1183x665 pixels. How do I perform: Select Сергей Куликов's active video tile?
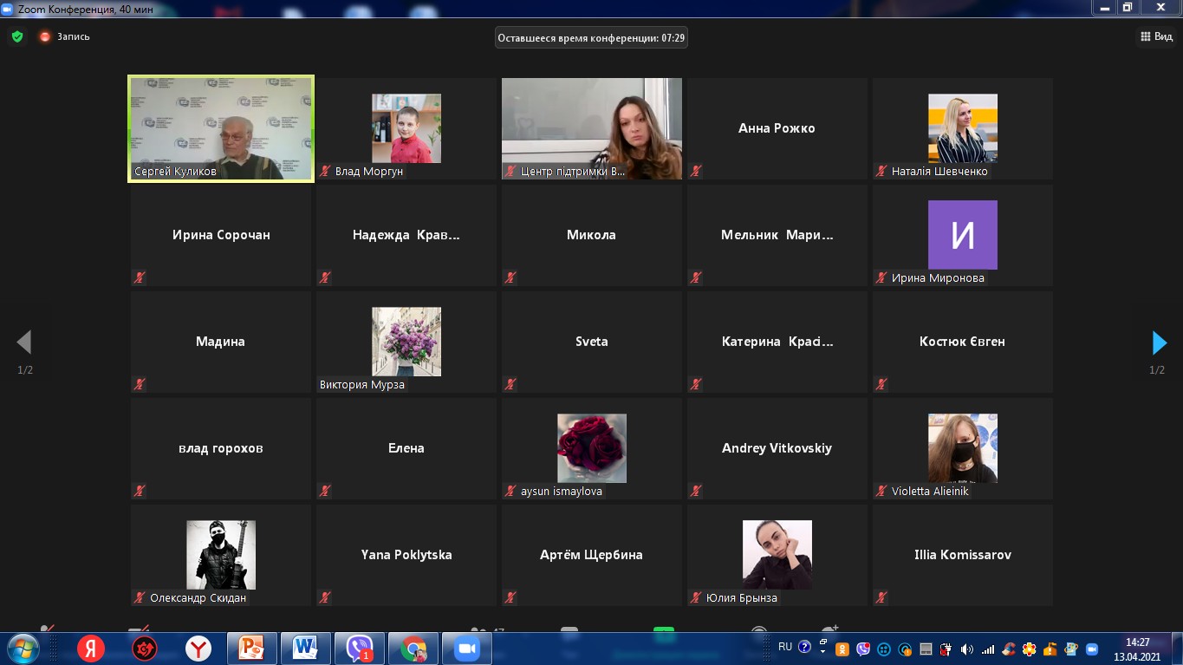[x=221, y=128]
